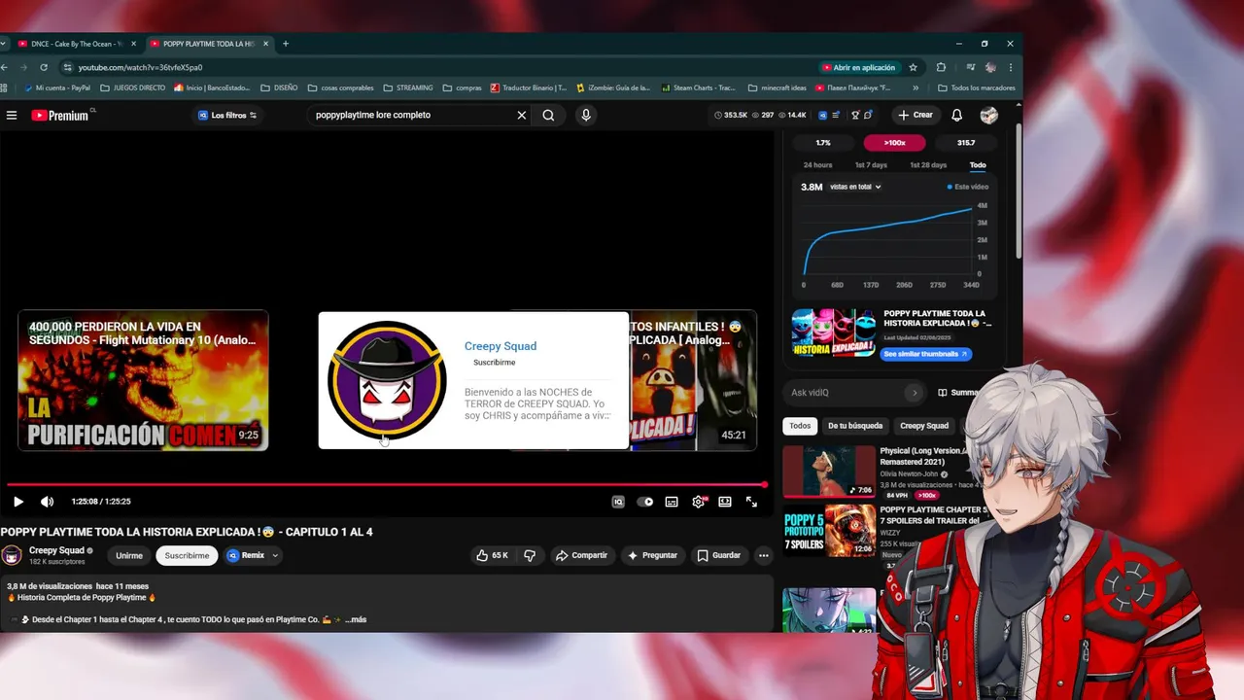Open the Flight Mutationary end-screen video
1244x700 pixels.
(x=143, y=380)
